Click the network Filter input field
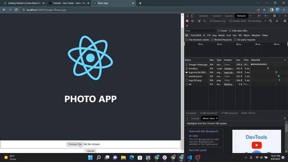288x162 pixels. point(201,31)
